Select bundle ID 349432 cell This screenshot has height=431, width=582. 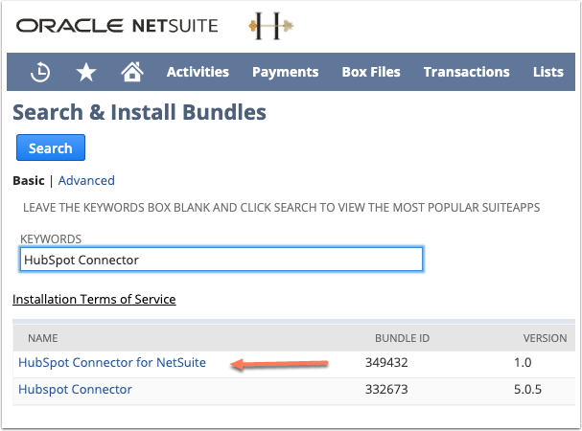click(386, 362)
